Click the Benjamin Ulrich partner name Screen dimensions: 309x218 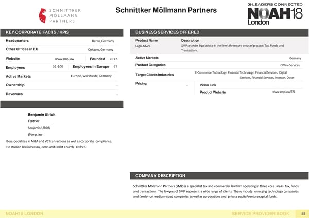tap(43, 114)
